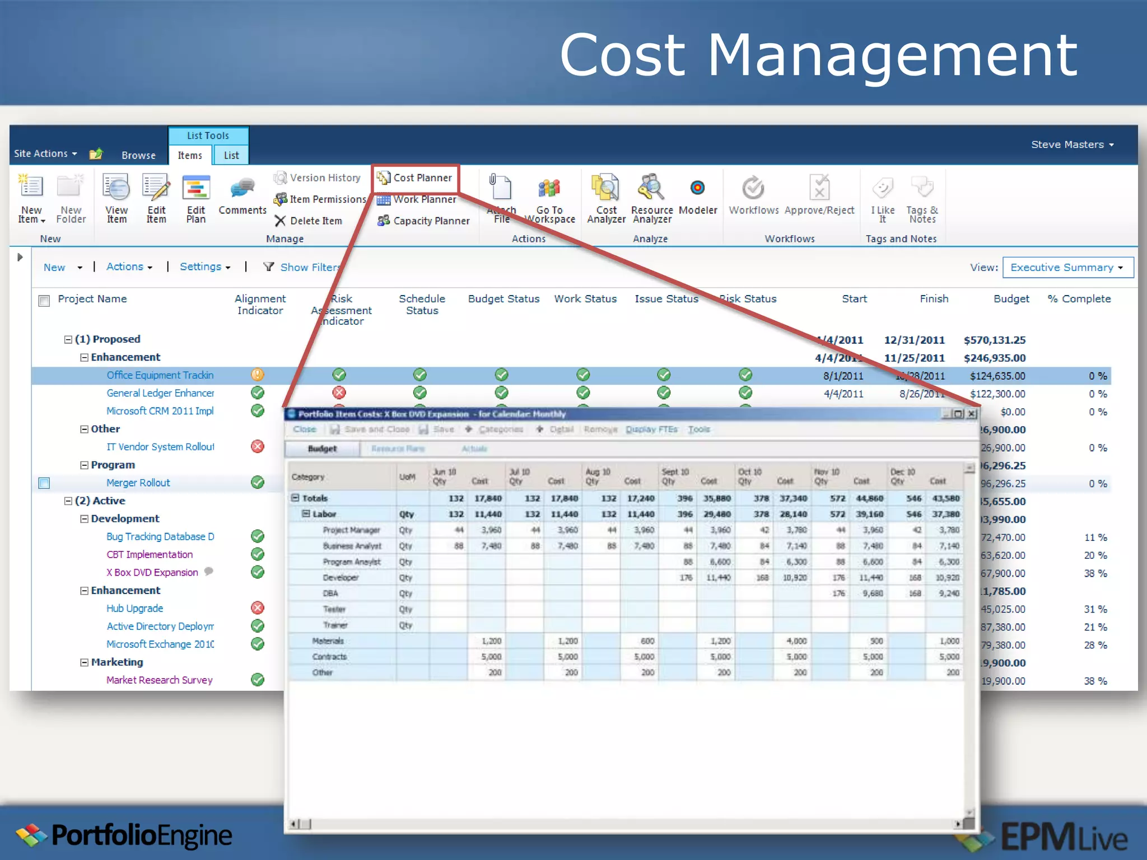Open View Item from the ribbon
The width and height of the screenshot is (1147, 860).
(x=116, y=199)
